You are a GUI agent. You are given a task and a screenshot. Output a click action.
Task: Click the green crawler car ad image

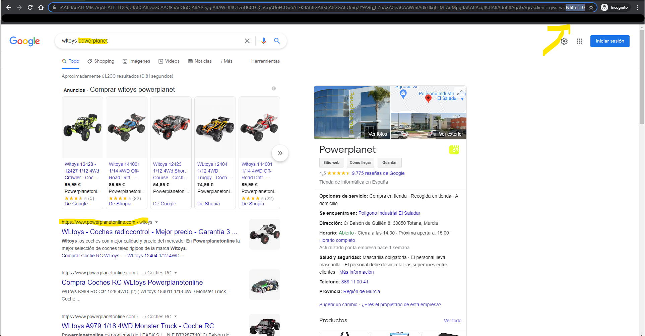tap(82, 127)
